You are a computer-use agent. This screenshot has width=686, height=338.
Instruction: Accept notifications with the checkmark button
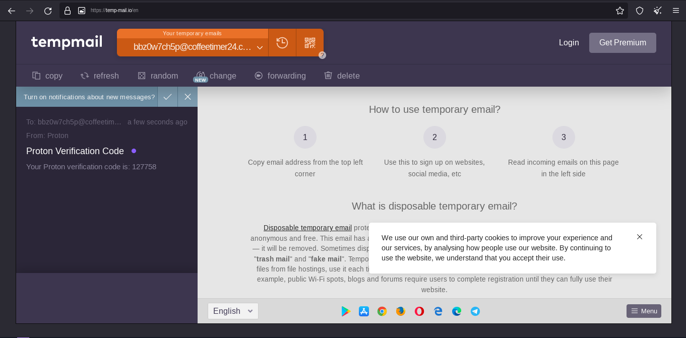tap(167, 97)
